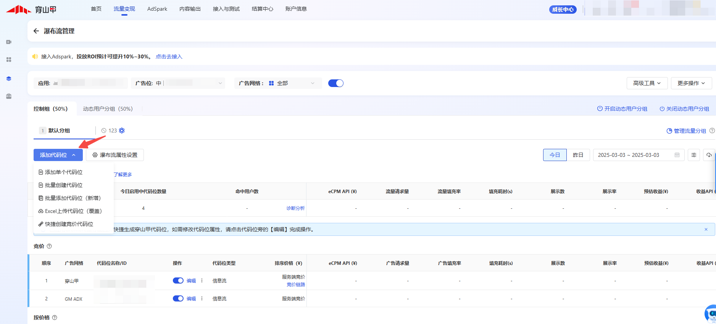Disable the 穿山甲 code slot toggle
Screen dimensions: 716x324
(x=178, y=280)
